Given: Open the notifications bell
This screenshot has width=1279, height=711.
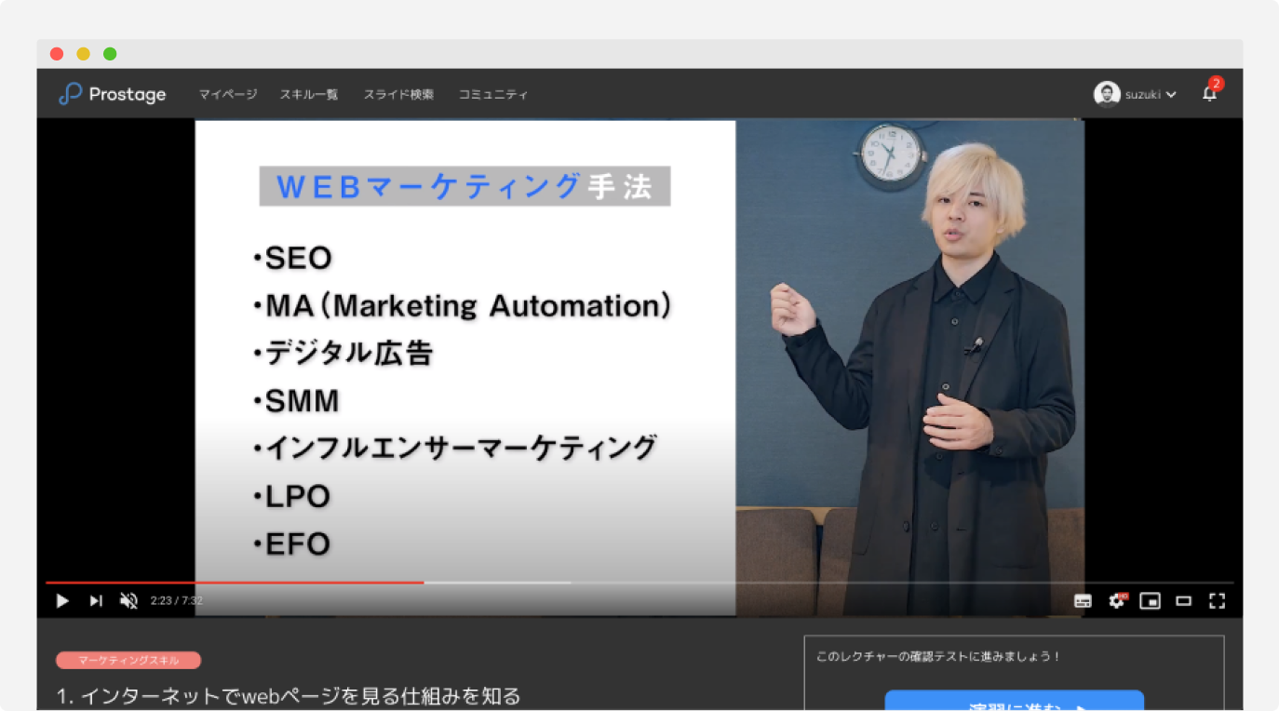Looking at the screenshot, I should pyautogui.click(x=1209, y=93).
